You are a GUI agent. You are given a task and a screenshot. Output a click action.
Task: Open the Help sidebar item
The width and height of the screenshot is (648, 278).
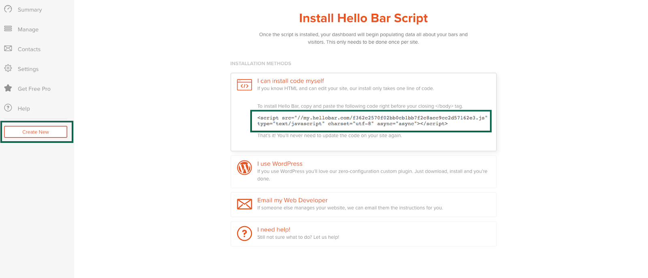24,109
